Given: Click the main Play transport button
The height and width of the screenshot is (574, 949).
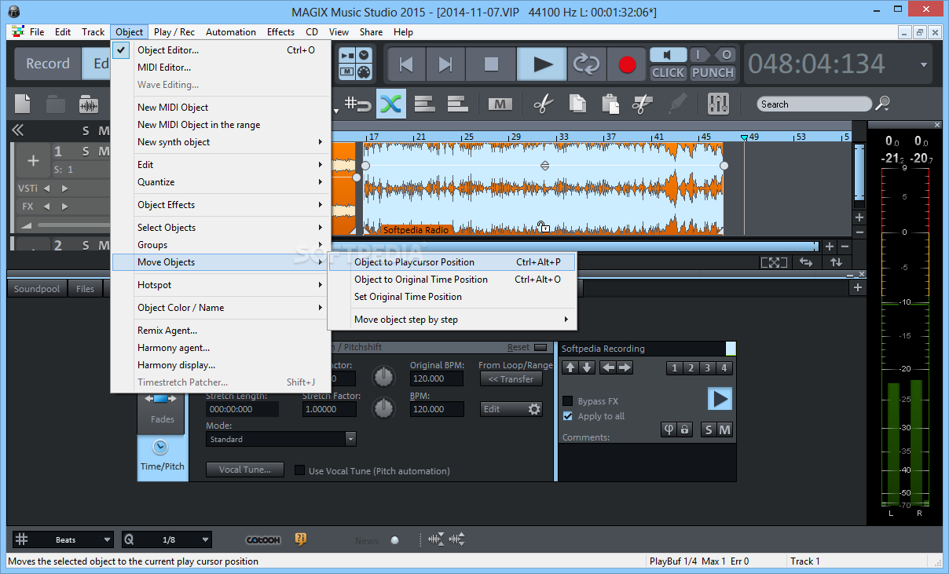Looking at the screenshot, I should 542,64.
